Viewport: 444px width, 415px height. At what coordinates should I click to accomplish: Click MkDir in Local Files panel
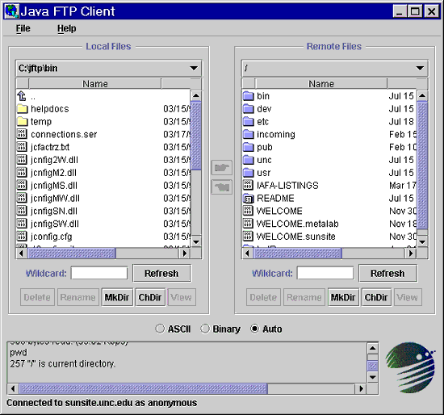(117, 297)
